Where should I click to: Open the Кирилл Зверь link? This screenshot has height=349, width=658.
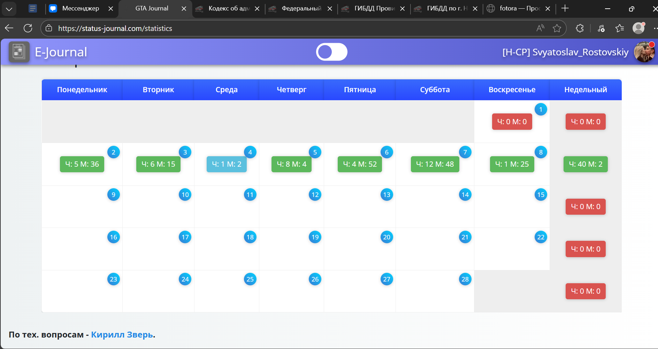click(x=122, y=334)
